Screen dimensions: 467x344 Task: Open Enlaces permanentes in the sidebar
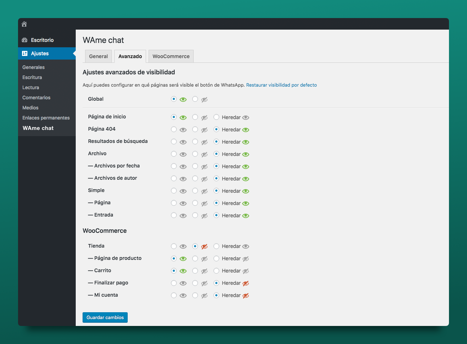point(46,118)
